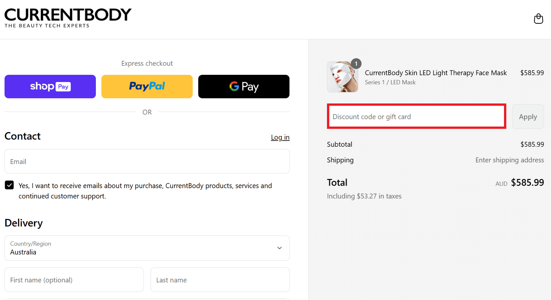Select the discount code or gift card field
Image resolution: width=551 pixels, height=300 pixels.
(416, 116)
